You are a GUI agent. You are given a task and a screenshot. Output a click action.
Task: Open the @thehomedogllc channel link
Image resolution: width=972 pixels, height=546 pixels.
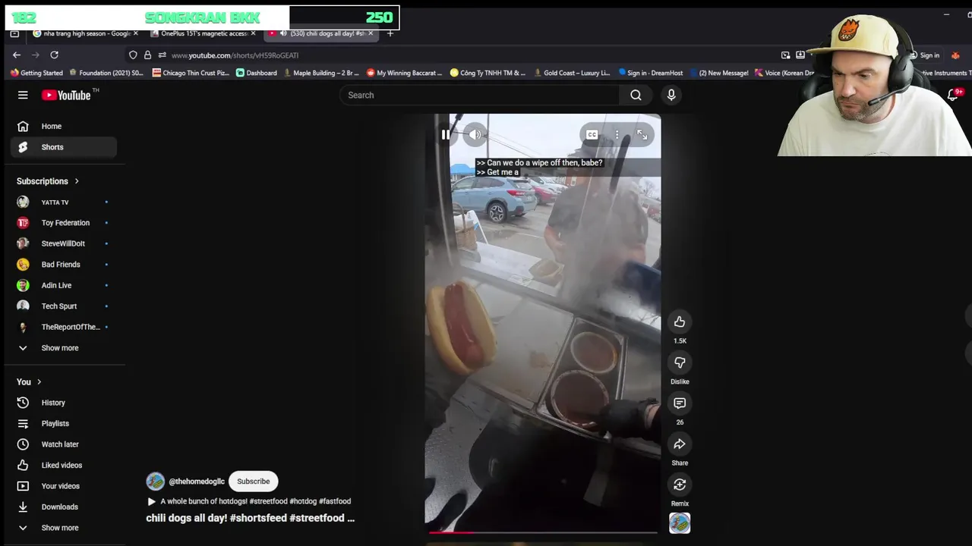click(197, 482)
